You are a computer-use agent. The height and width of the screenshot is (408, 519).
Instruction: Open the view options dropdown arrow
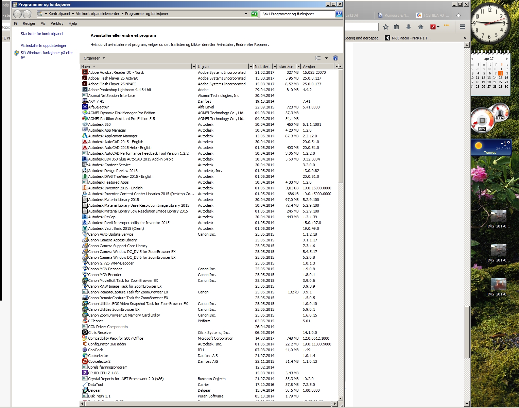coord(326,58)
